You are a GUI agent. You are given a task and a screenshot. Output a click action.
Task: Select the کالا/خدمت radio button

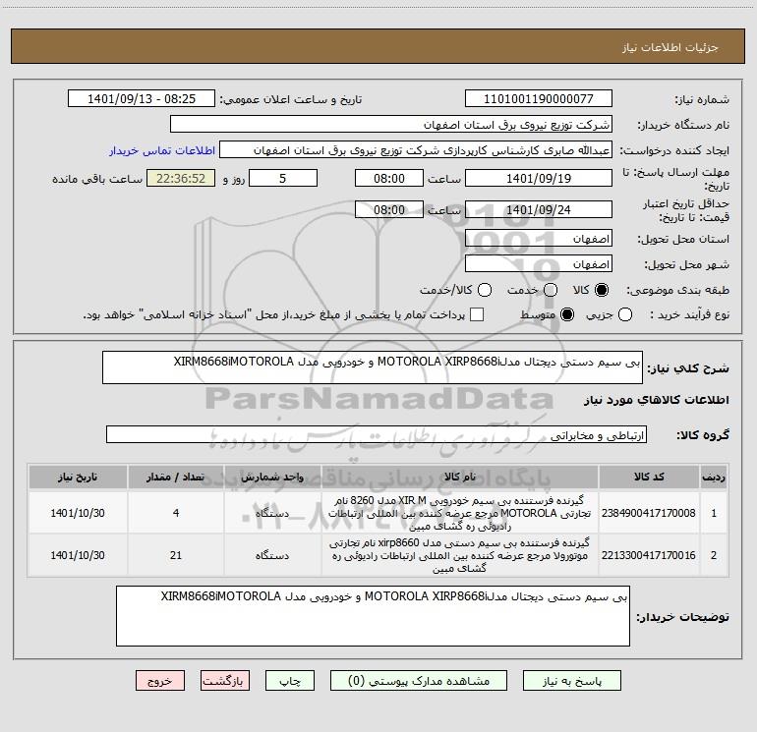pos(485,290)
